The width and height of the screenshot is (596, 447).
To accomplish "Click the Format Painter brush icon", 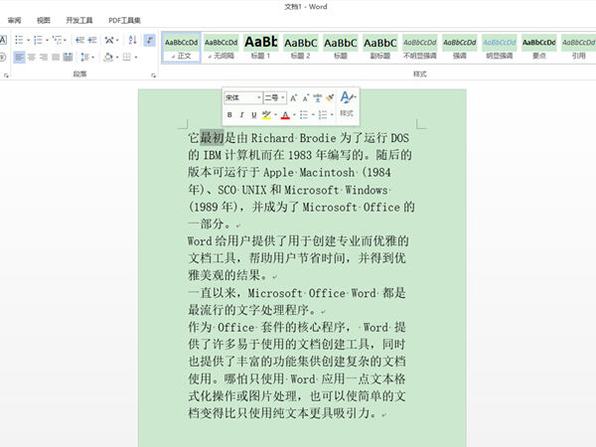I will (x=330, y=98).
